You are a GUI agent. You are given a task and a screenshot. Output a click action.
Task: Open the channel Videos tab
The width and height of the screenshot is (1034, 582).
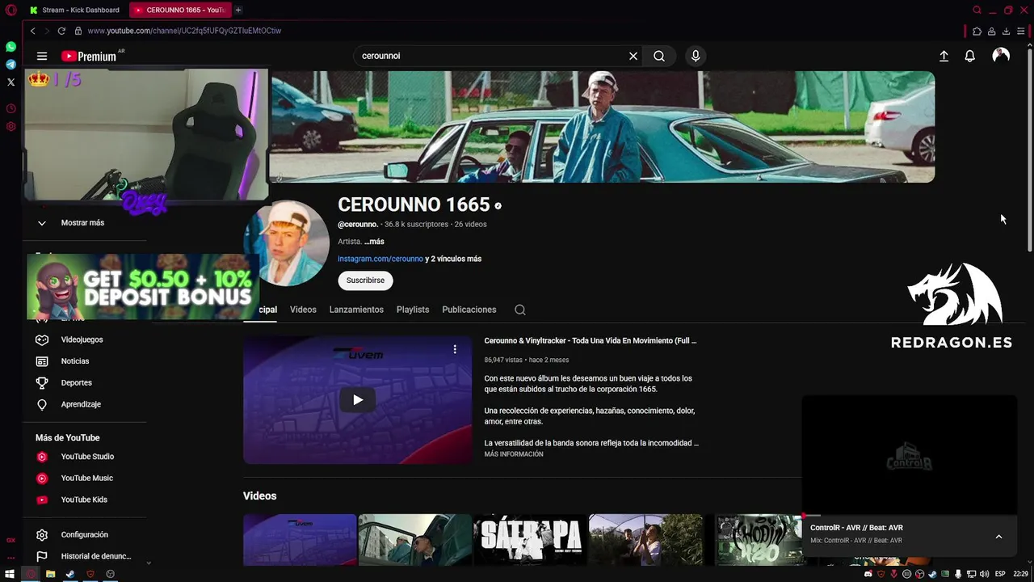[x=303, y=310]
